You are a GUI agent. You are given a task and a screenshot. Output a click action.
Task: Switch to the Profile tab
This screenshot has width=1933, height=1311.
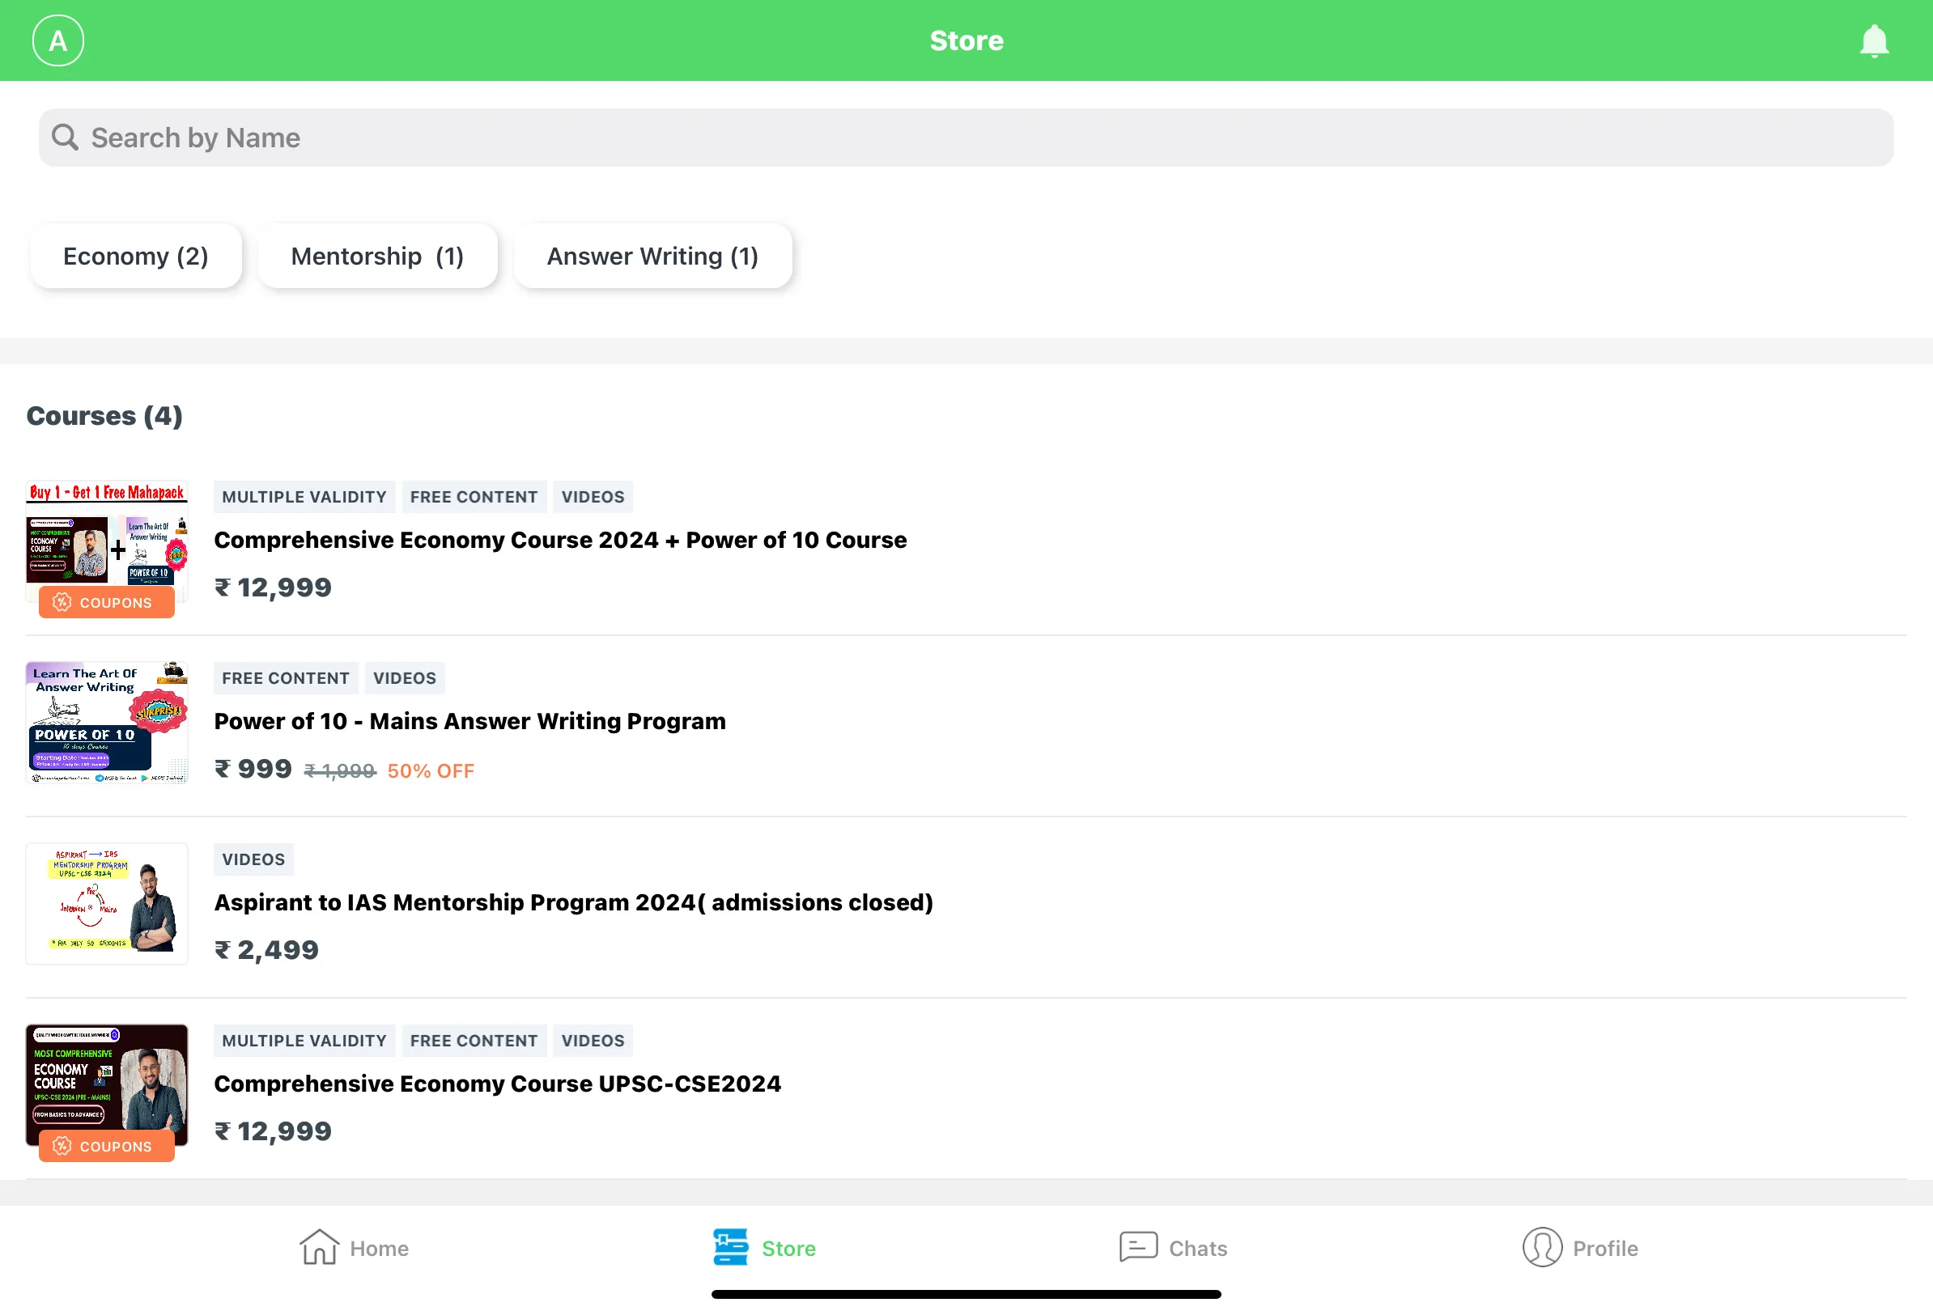coord(1580,1248)
